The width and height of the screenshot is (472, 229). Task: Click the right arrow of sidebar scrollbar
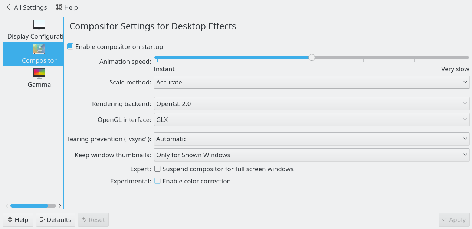tap(60, 206)
